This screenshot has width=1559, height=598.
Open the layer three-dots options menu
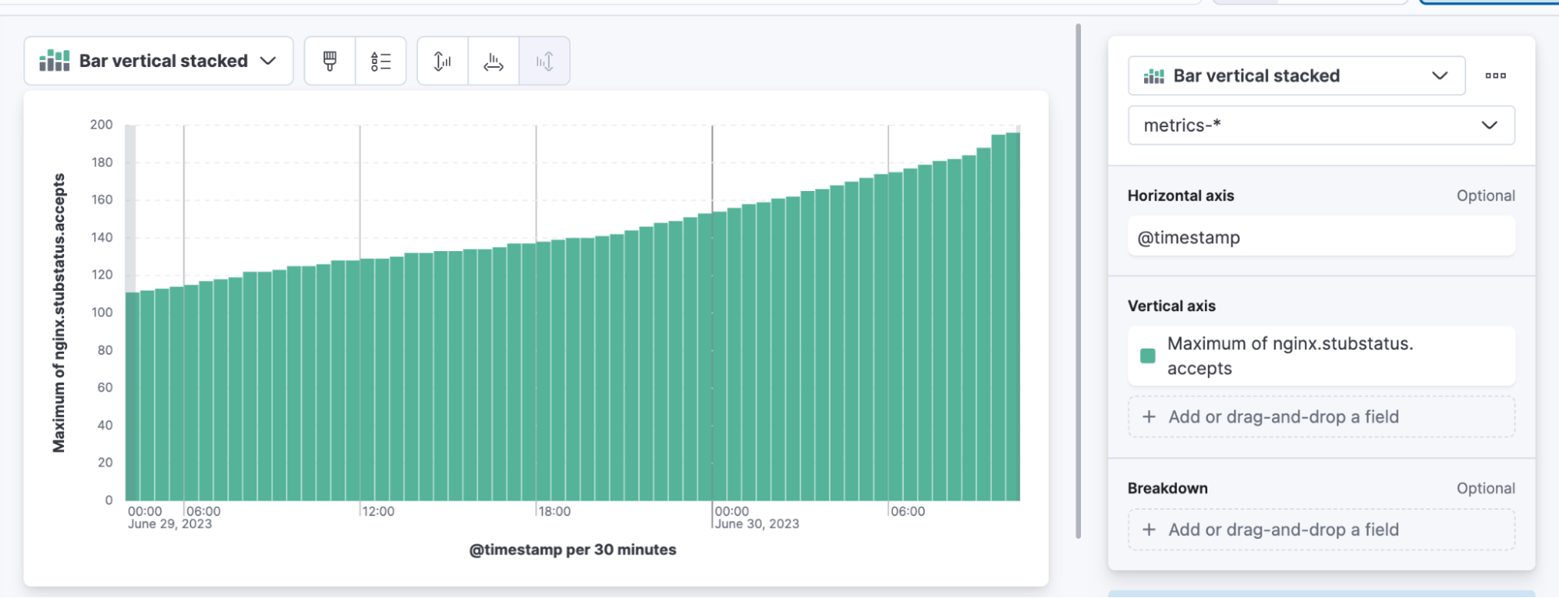click(x=1495, y=76)
